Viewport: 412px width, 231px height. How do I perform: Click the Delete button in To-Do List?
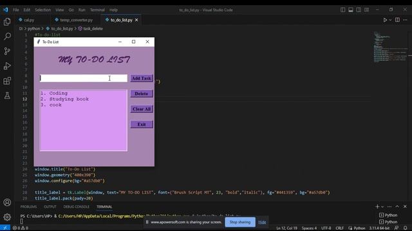point(142,94)
